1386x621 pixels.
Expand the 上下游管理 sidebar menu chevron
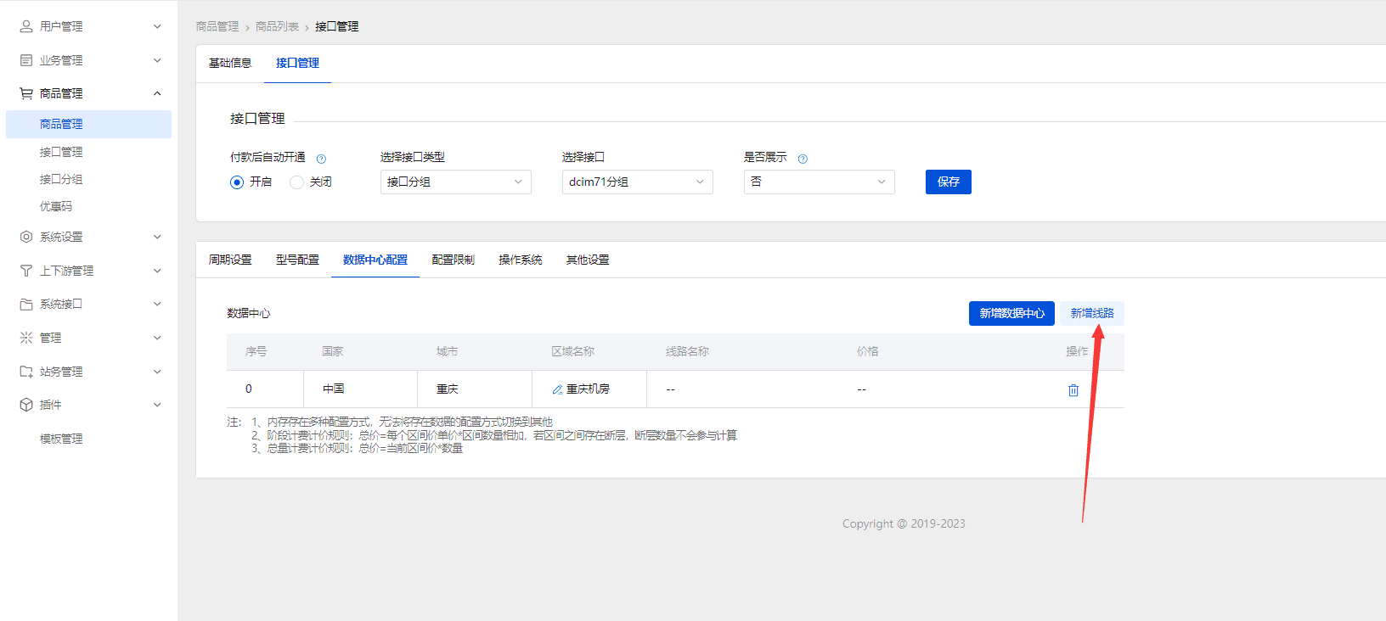point(157,271)
